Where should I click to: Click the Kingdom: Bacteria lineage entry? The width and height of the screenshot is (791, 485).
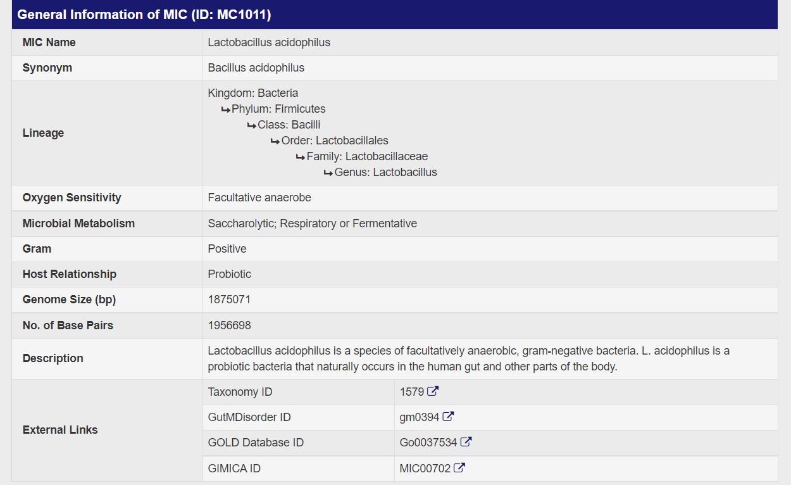253,93
